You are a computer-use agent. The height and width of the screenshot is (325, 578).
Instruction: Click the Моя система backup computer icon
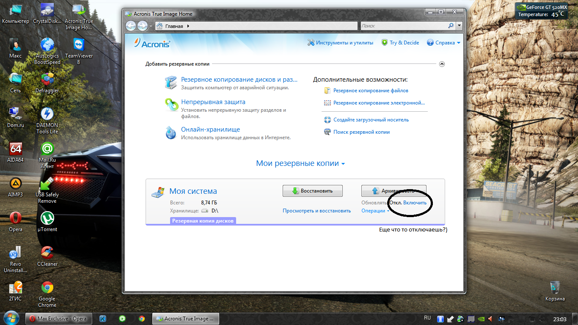158,192
